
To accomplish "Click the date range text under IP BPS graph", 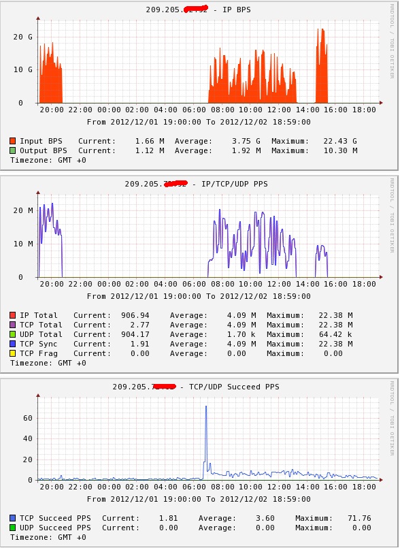I will (199, 122).
